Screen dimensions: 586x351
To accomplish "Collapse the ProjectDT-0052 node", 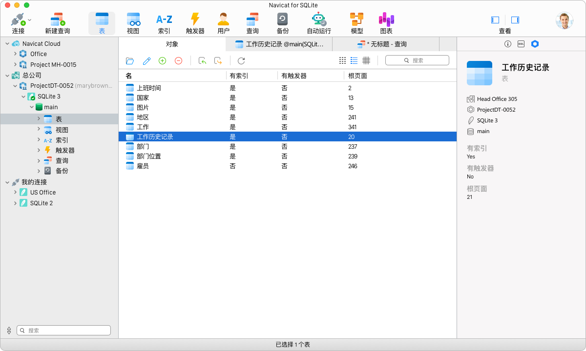I will [x=15, y=86].
